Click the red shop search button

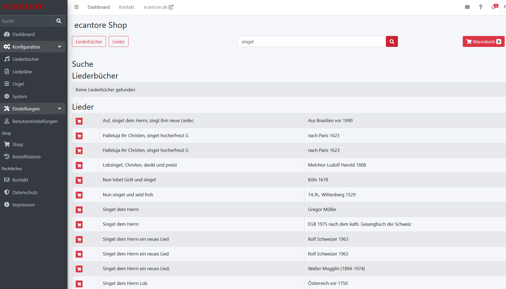point(392,41)
